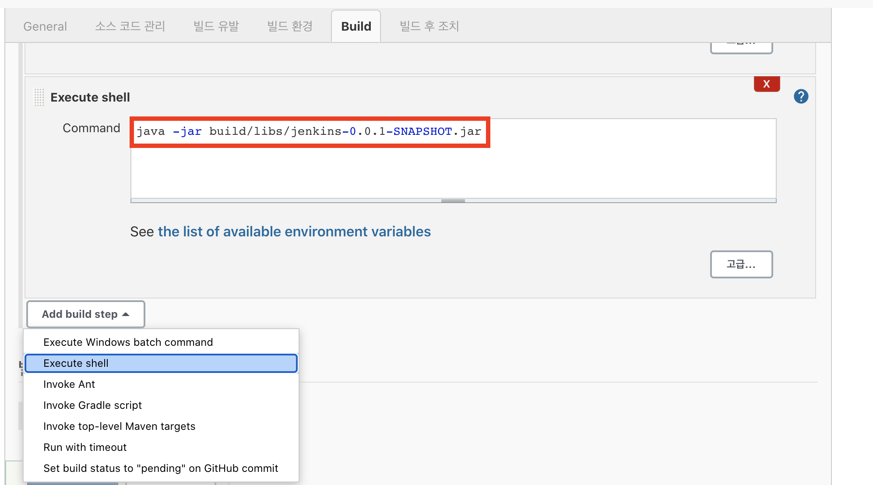Open the available environment variables link

294,232
